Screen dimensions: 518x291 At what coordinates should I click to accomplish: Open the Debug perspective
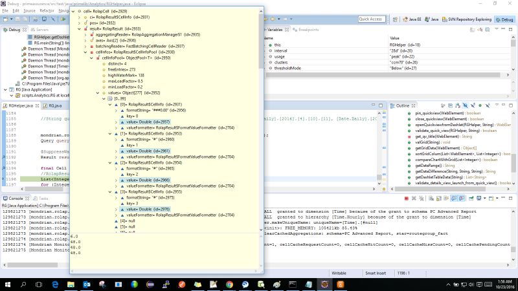click(504, 19)
